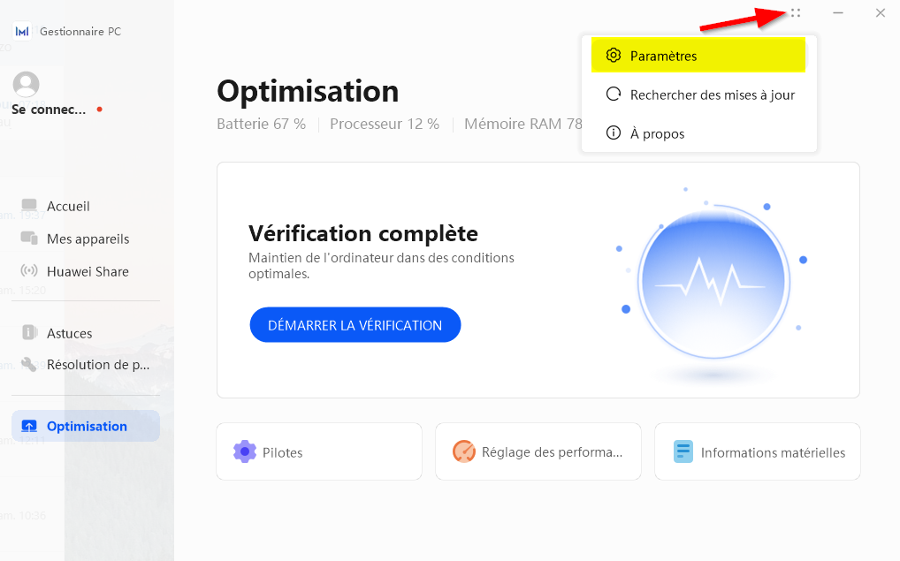Minimize the Gestionnaire PC window

[838, 13]
